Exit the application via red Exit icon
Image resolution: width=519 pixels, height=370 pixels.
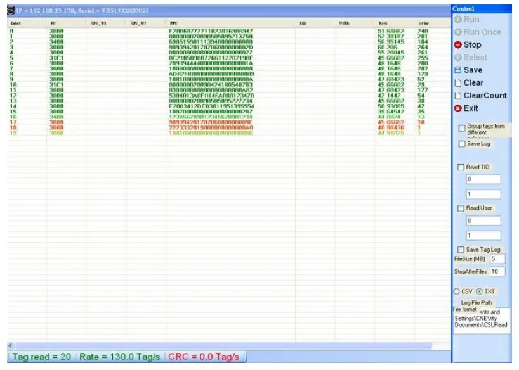457,108
